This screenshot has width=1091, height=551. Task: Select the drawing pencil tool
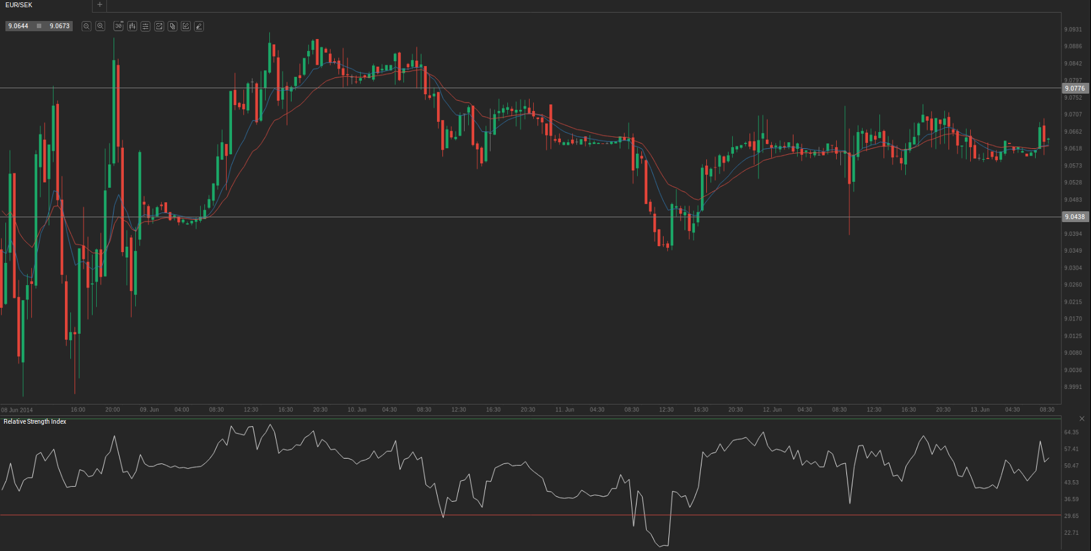pyautogui.click(x=199, y=26)
